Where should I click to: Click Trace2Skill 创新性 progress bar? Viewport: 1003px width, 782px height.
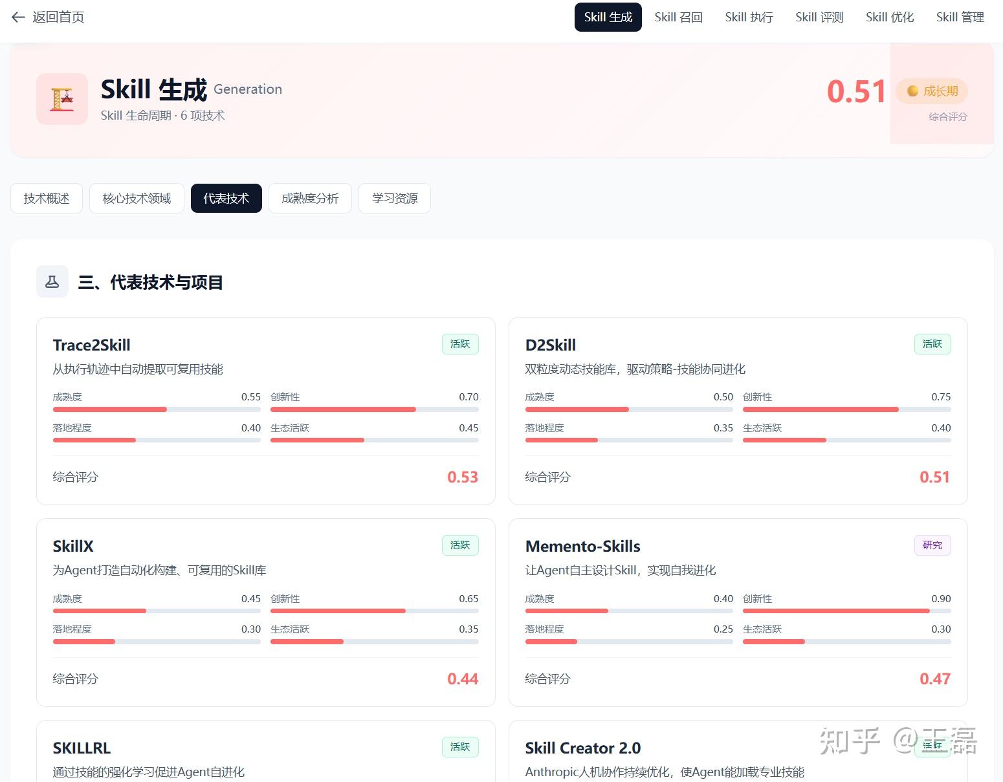375,409
